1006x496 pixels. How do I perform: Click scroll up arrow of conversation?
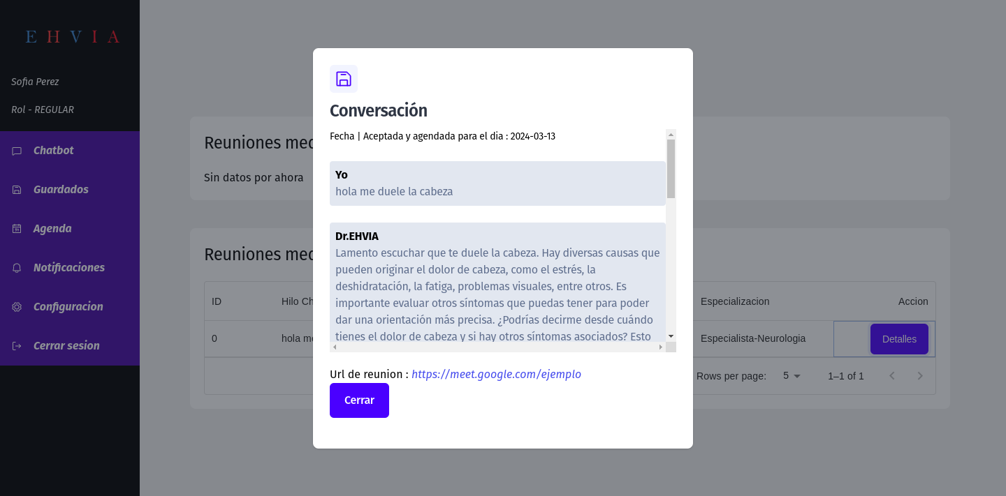[x=671, y=135]
